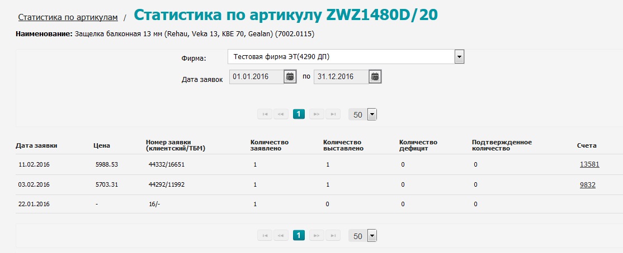The height and width of the screenshot is (253, 623).
Task: Expand the Фирма company dropdown
Action: click(x=459, y=57)
